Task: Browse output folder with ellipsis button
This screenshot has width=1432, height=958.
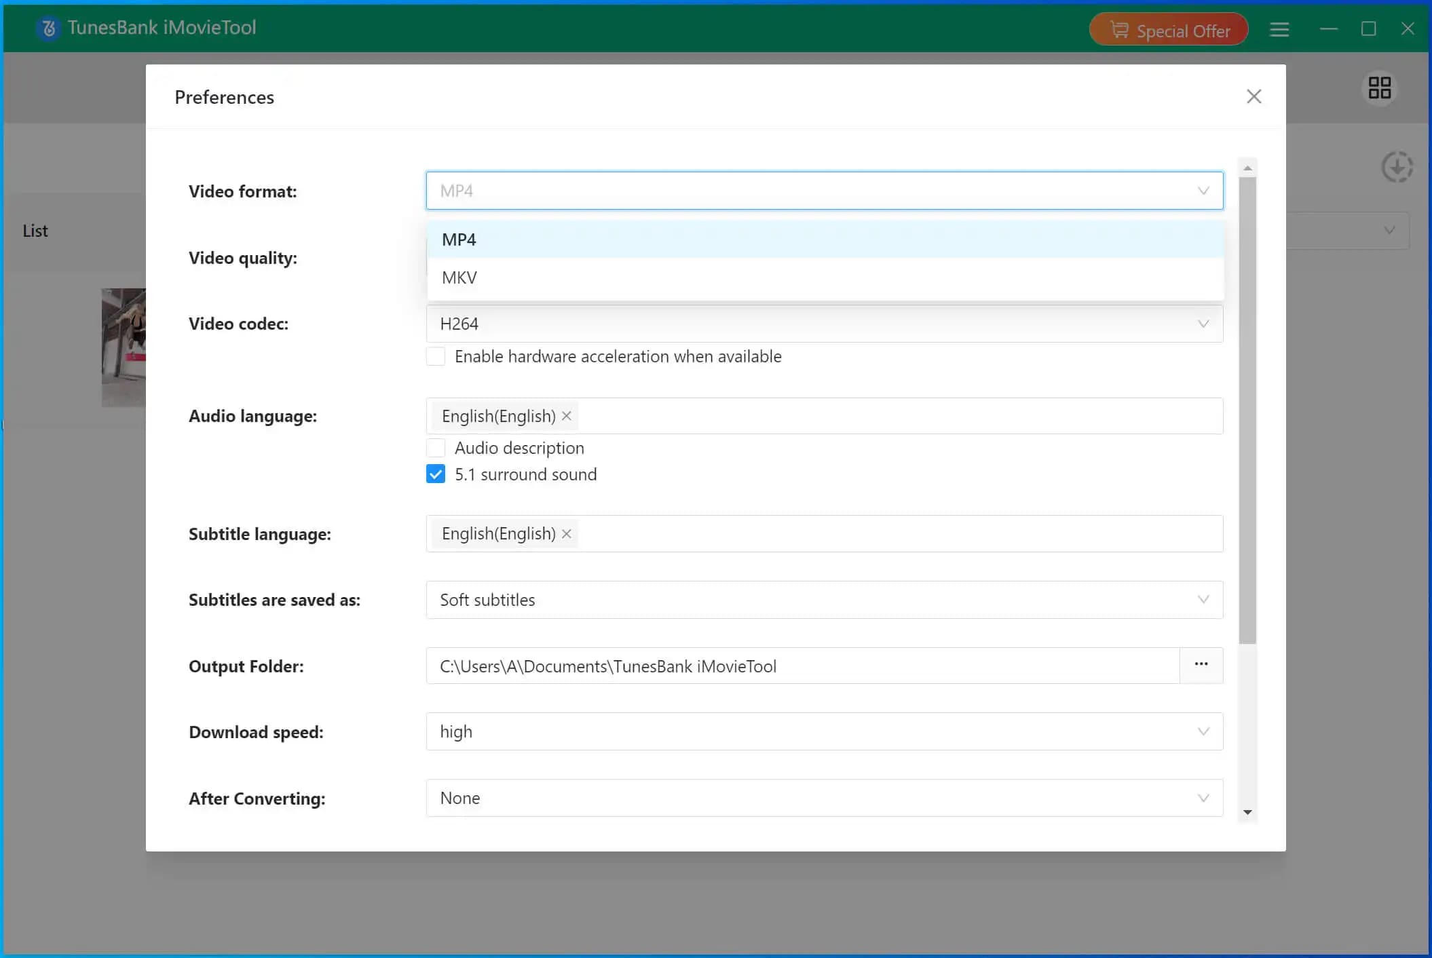Action: tap(1201, 665)
